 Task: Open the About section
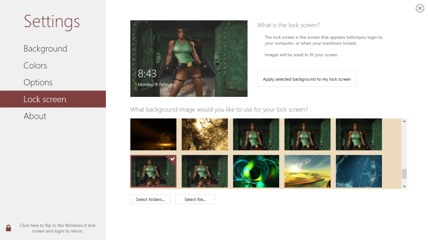pyautogui.click(x=35, y=116)
